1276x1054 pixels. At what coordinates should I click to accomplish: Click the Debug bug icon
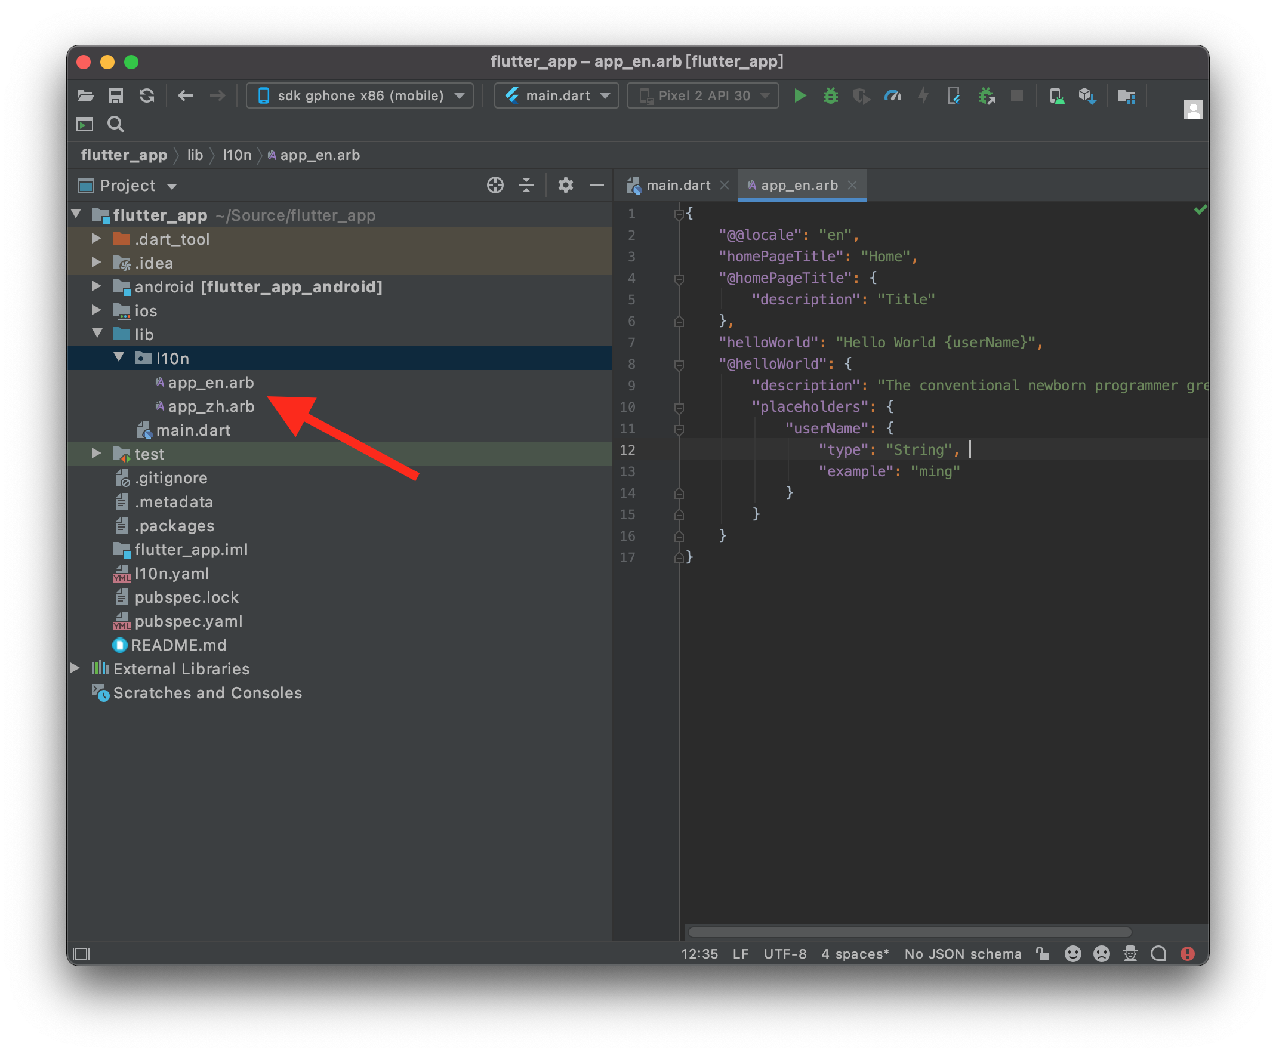click(830, 96)
